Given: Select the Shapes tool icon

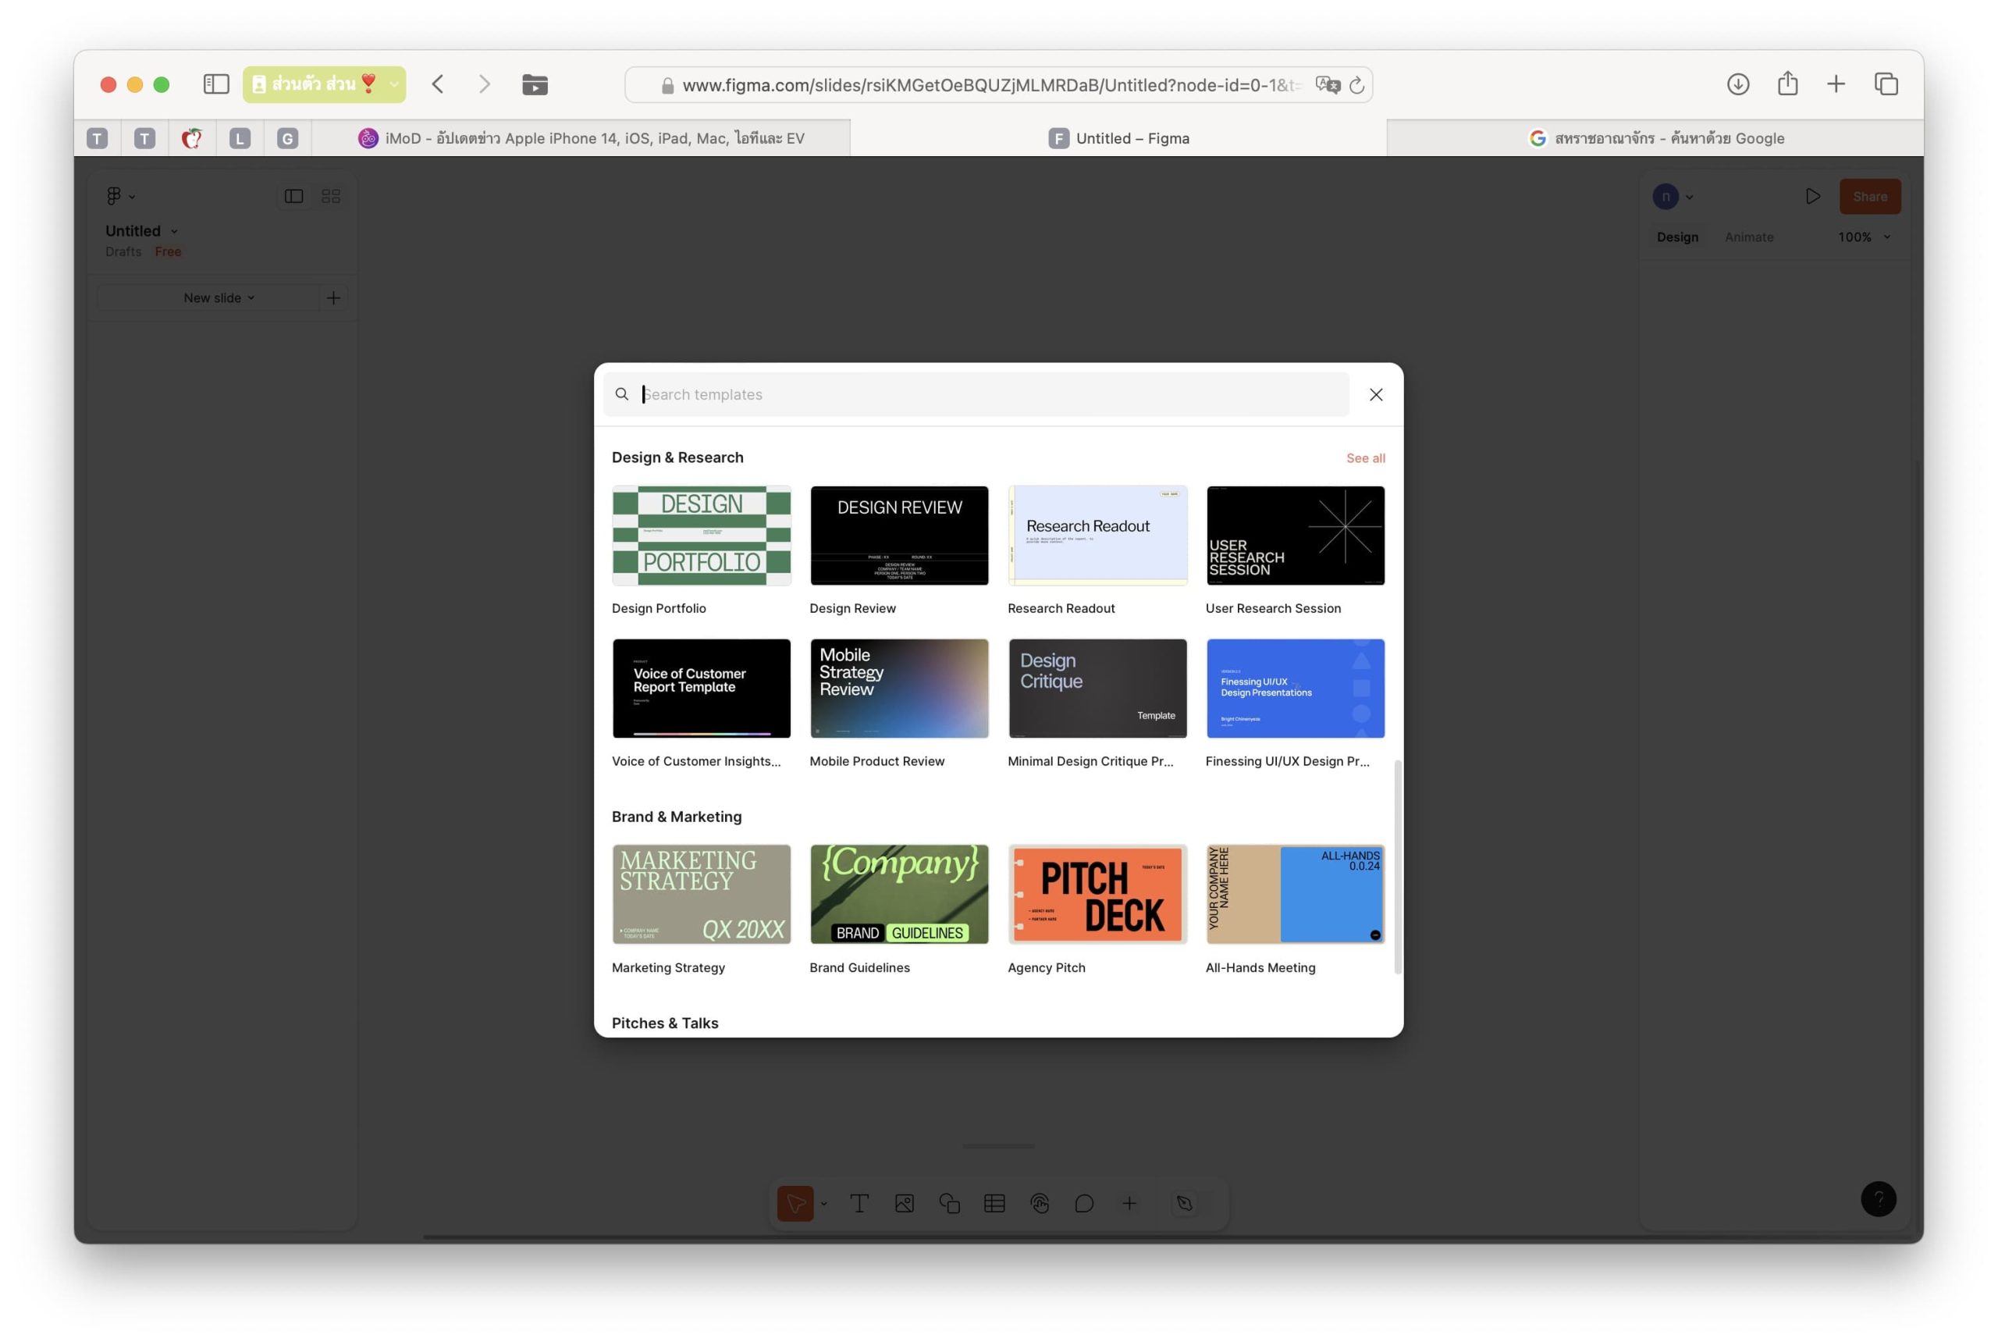Looking at the screenshot, I should (x=949, y=1203).
